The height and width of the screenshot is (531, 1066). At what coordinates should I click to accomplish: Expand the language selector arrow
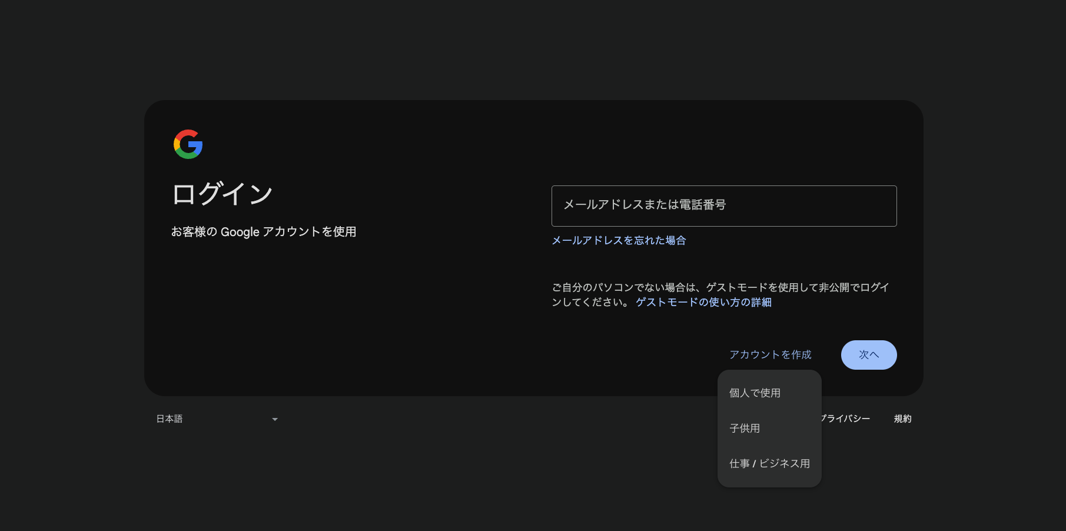(x=274, y=419)
